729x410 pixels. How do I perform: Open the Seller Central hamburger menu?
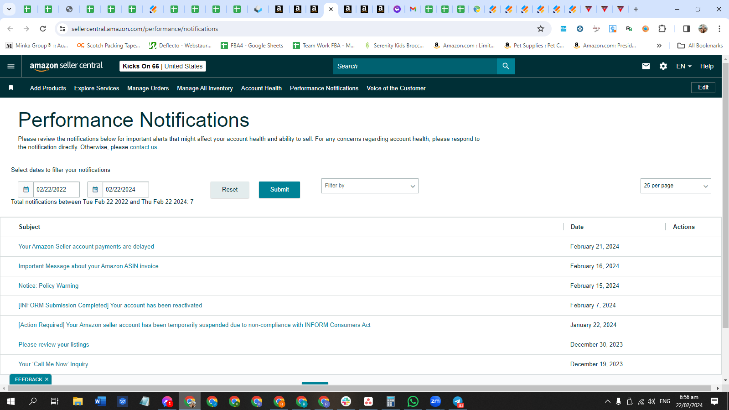click(x=11, y=66)
